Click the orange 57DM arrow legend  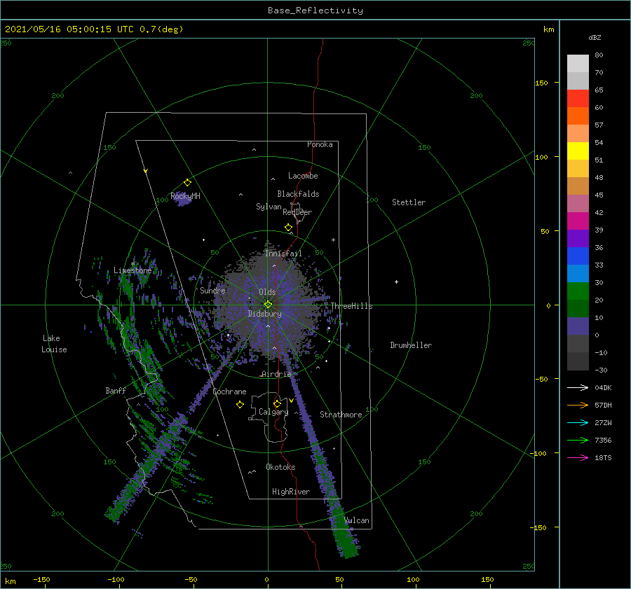coord(578,406)
